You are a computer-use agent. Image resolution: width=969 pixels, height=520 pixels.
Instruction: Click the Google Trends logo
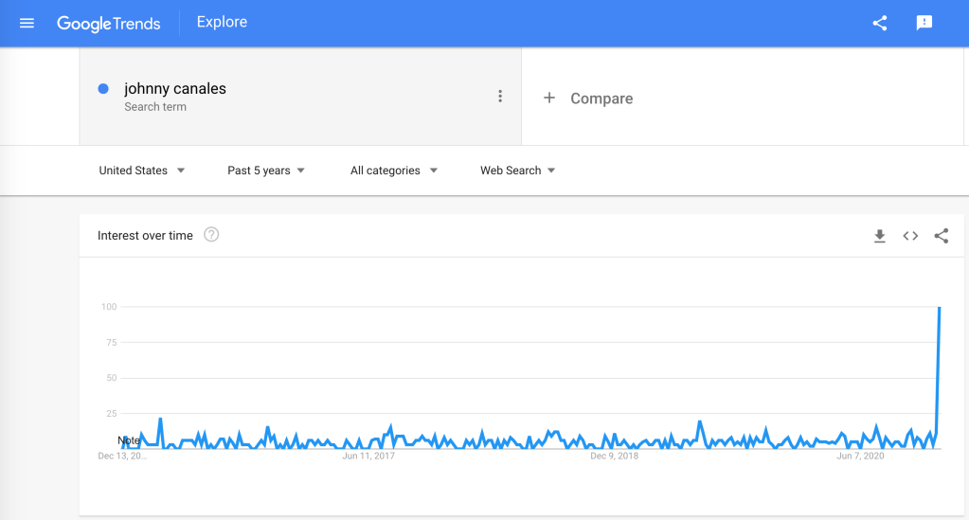(x=108, y=23)
